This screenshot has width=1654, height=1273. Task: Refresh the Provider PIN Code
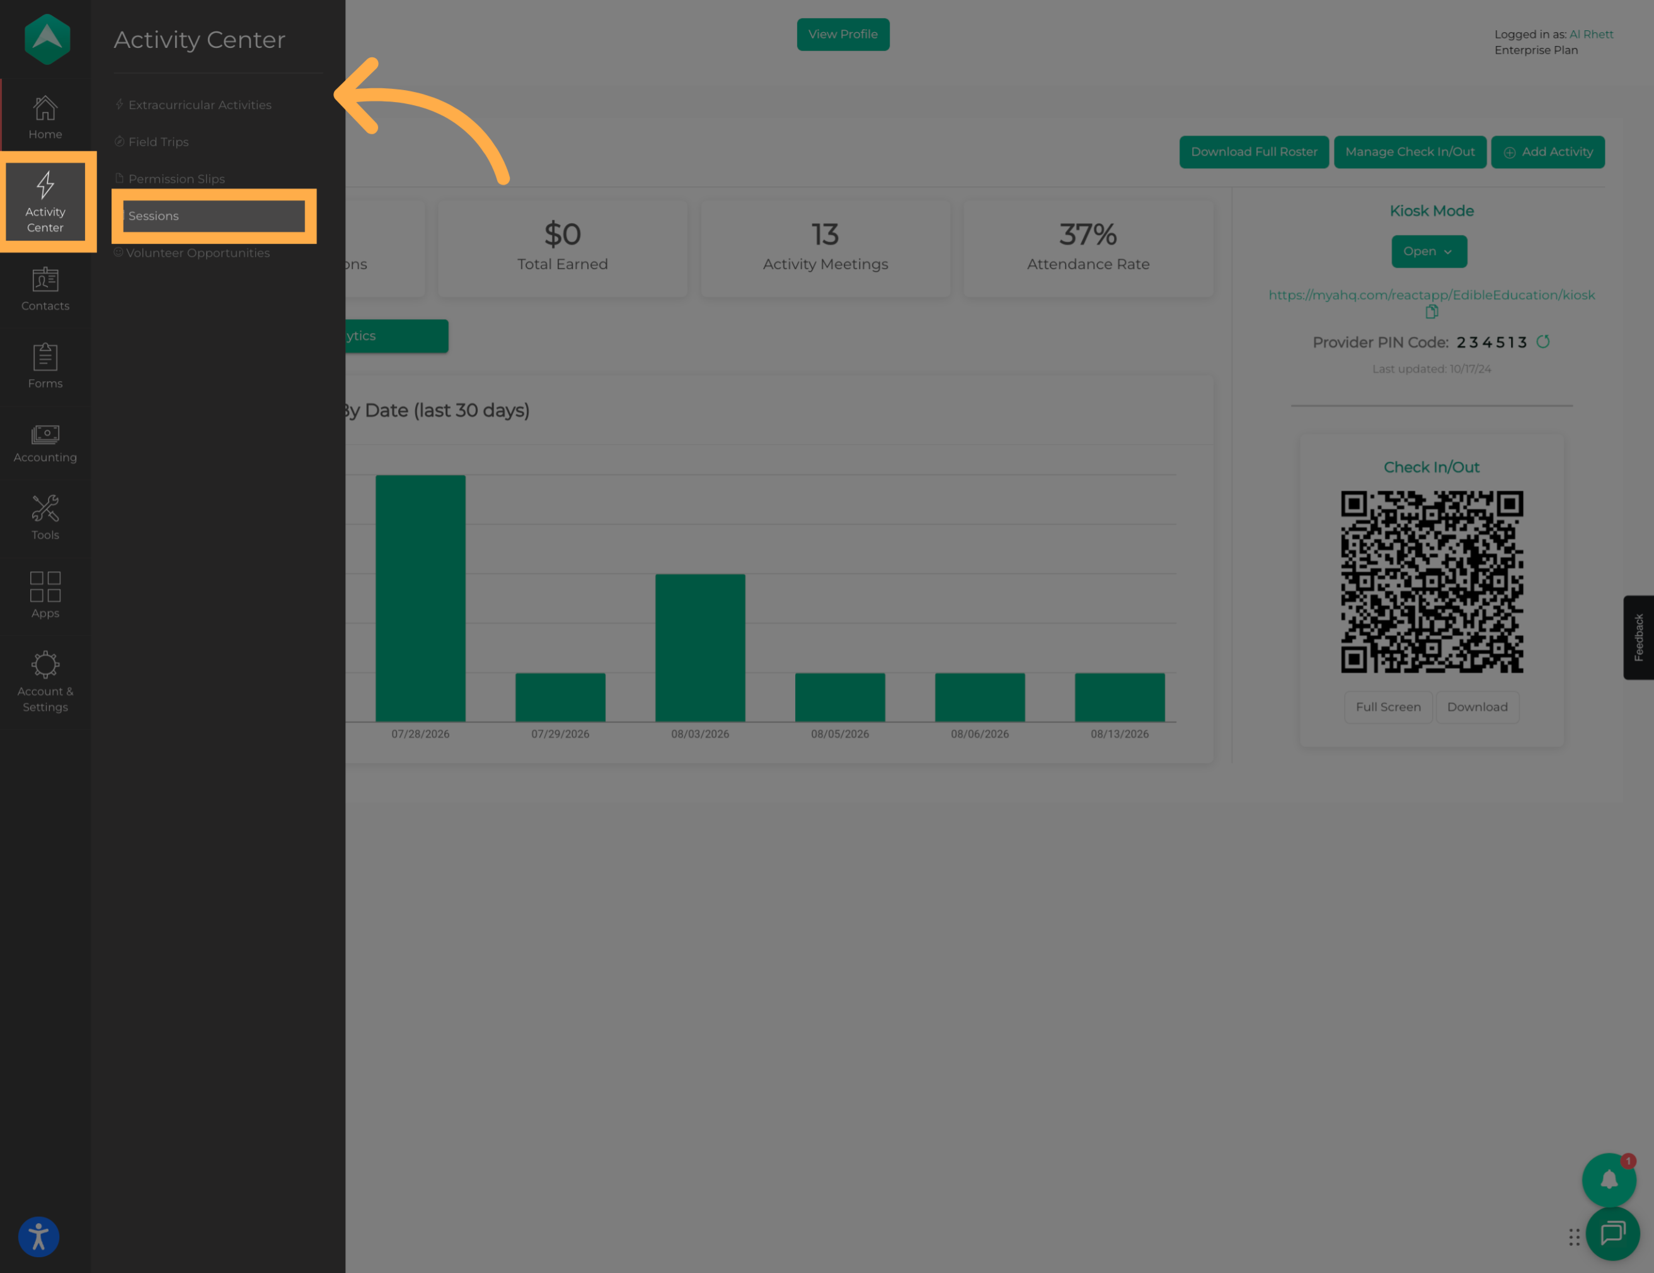1542,341
